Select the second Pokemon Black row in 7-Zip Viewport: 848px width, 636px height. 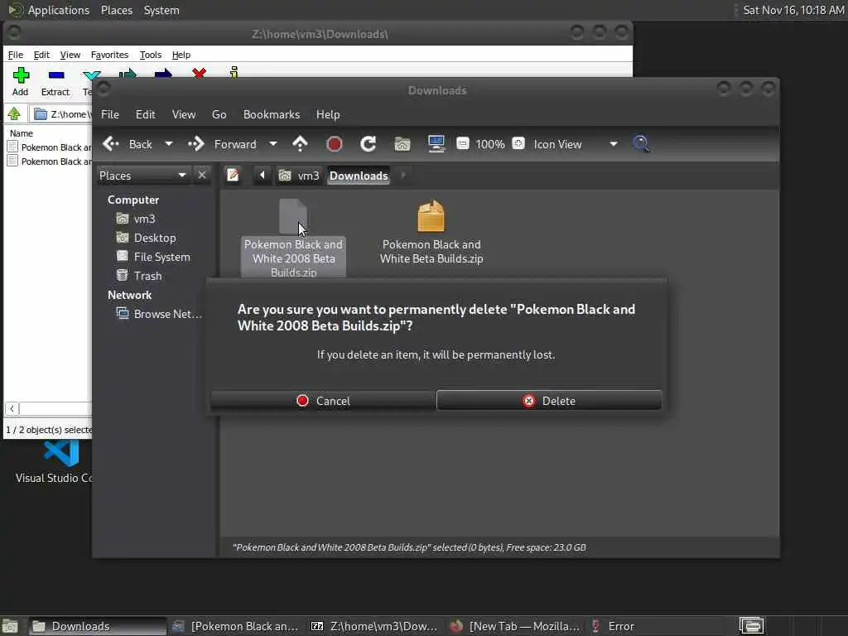point(50,161)
